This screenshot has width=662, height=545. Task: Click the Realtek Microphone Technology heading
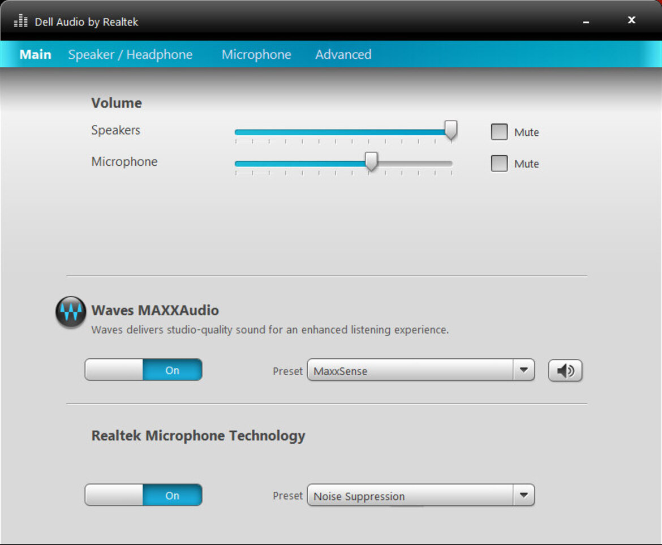click(x=198, y=436)
